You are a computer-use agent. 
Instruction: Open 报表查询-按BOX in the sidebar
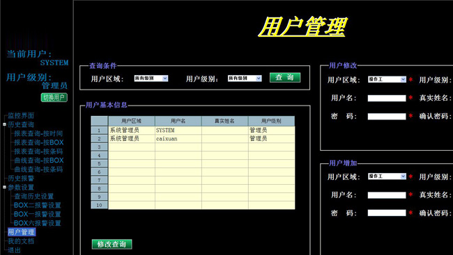click(39, 142)
